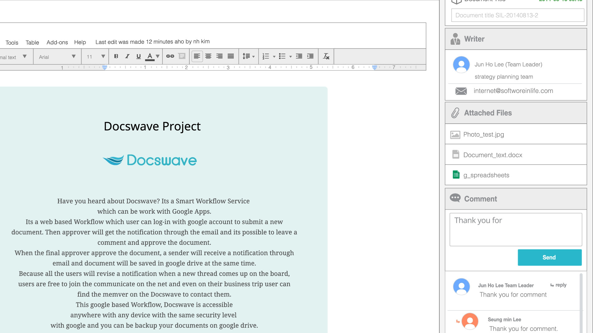Clear the text formatting

point(326,56)
